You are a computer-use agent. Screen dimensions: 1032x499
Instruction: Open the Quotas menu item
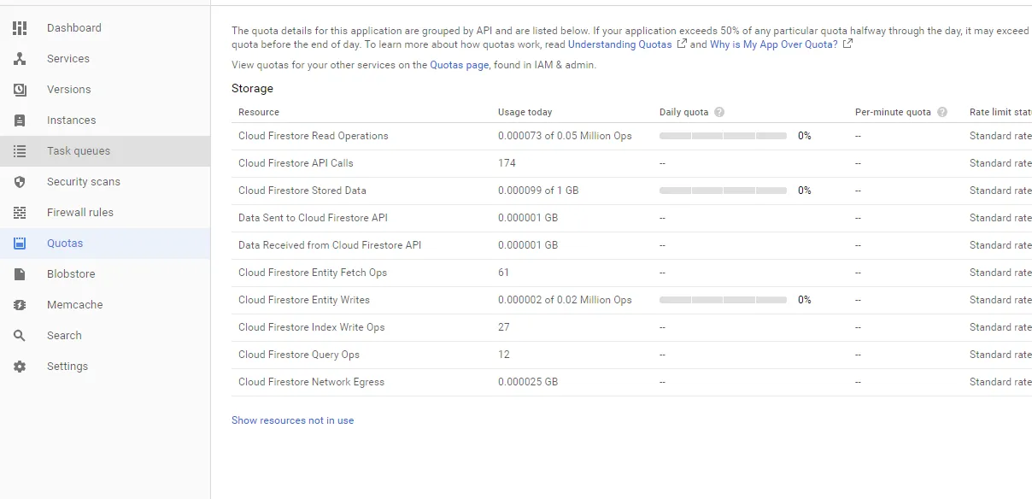[x=65, y=244]
